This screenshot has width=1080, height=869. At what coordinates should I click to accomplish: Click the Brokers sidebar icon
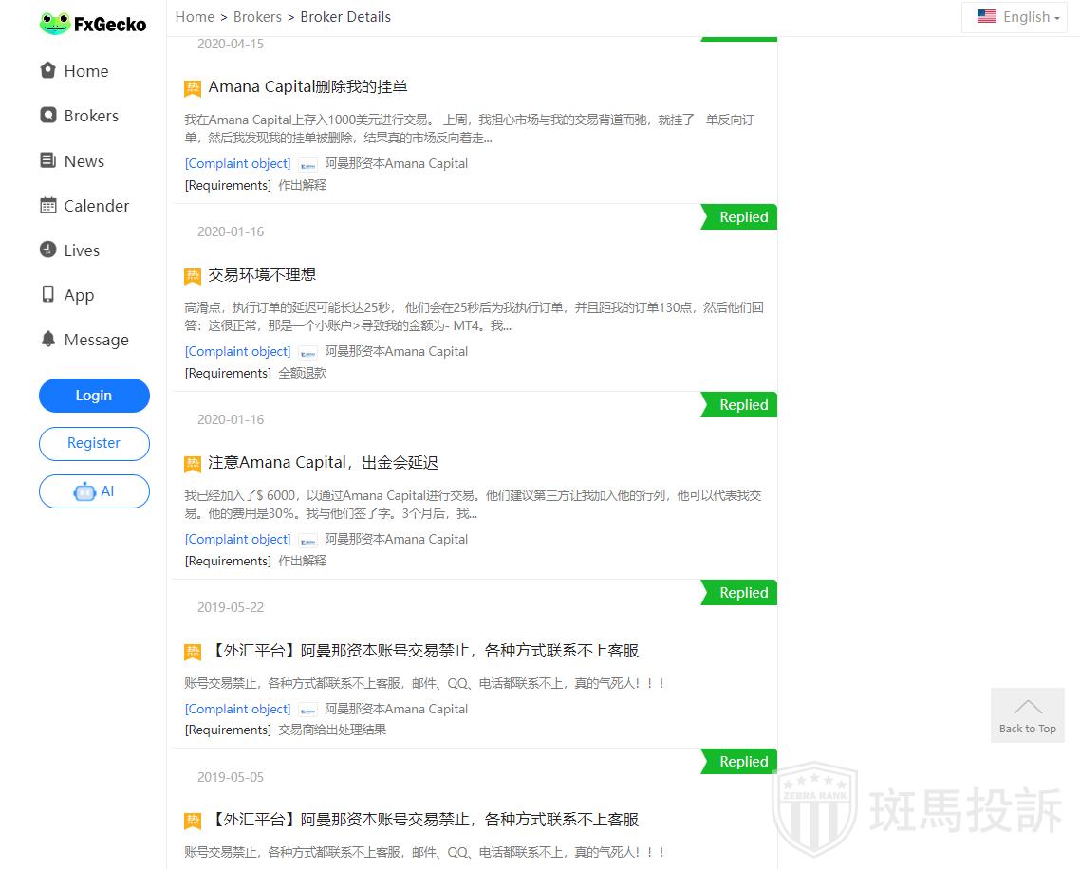click(x=48, y=115)
